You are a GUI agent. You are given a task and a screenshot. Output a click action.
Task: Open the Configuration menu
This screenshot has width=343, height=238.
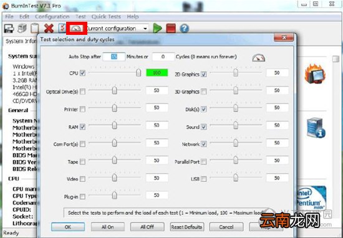tap(52, 17)
